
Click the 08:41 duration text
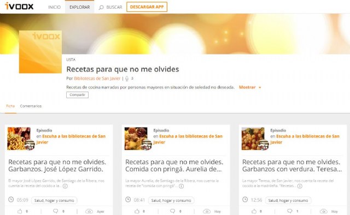point(139,200)
